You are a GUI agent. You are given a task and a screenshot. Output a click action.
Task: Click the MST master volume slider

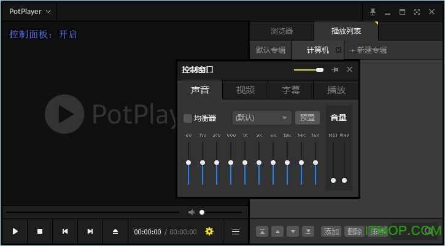click(x=333, y=163)
